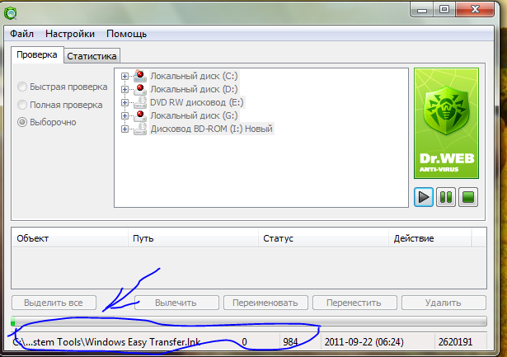Choose the Полная проверка radio option
The width and height of the screenshot is (507, 357).
[x=22, y=105]
